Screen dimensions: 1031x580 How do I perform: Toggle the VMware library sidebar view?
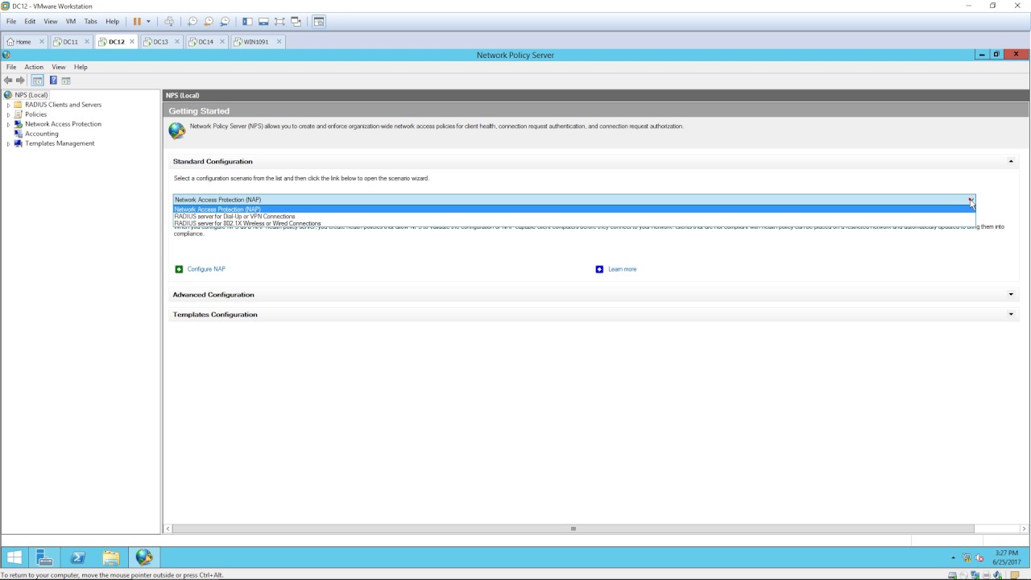247,22
